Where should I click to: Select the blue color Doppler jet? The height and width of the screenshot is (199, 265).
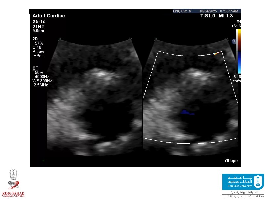185,113
